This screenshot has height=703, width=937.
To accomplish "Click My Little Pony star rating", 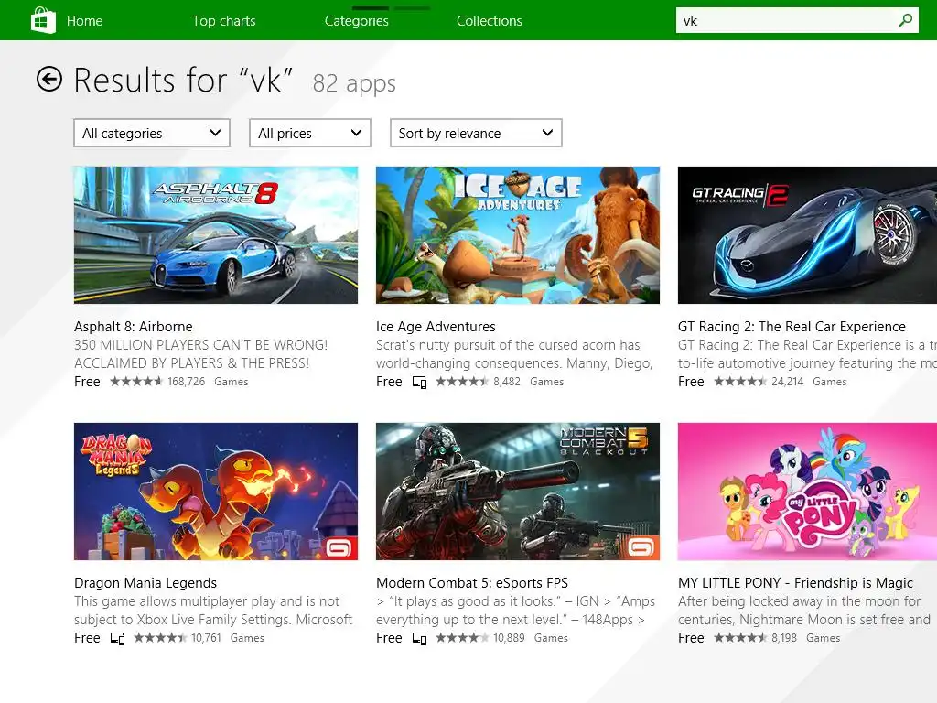I will point(740,638).
